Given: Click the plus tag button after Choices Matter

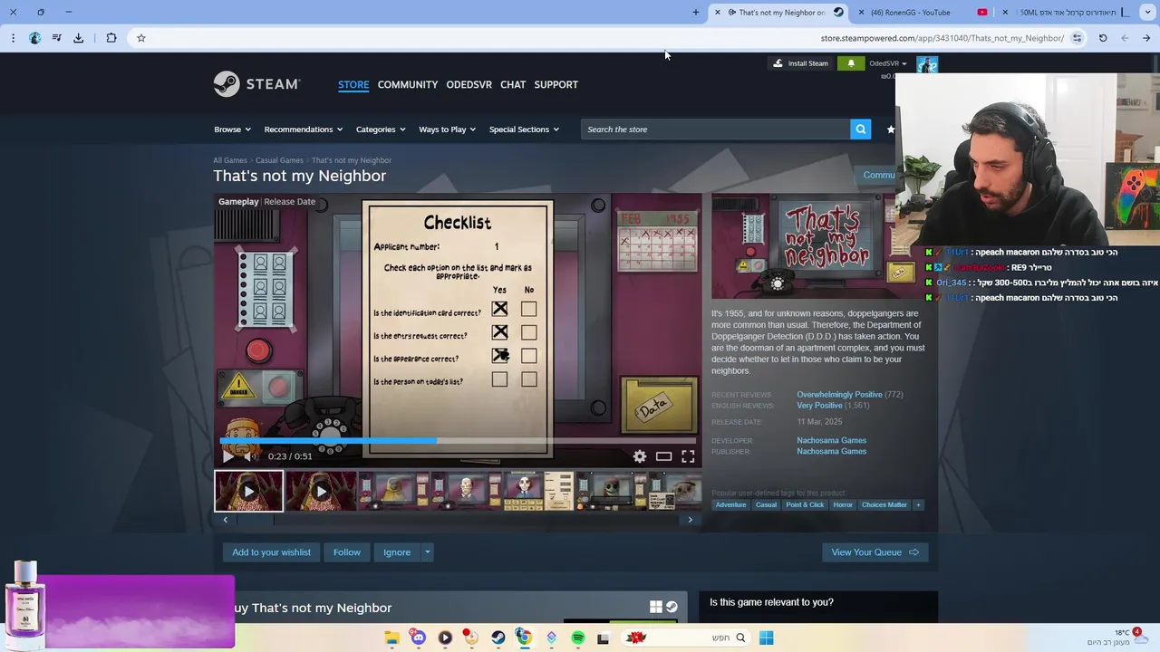Looking at the screenshot, I should (x=918, y=504).
